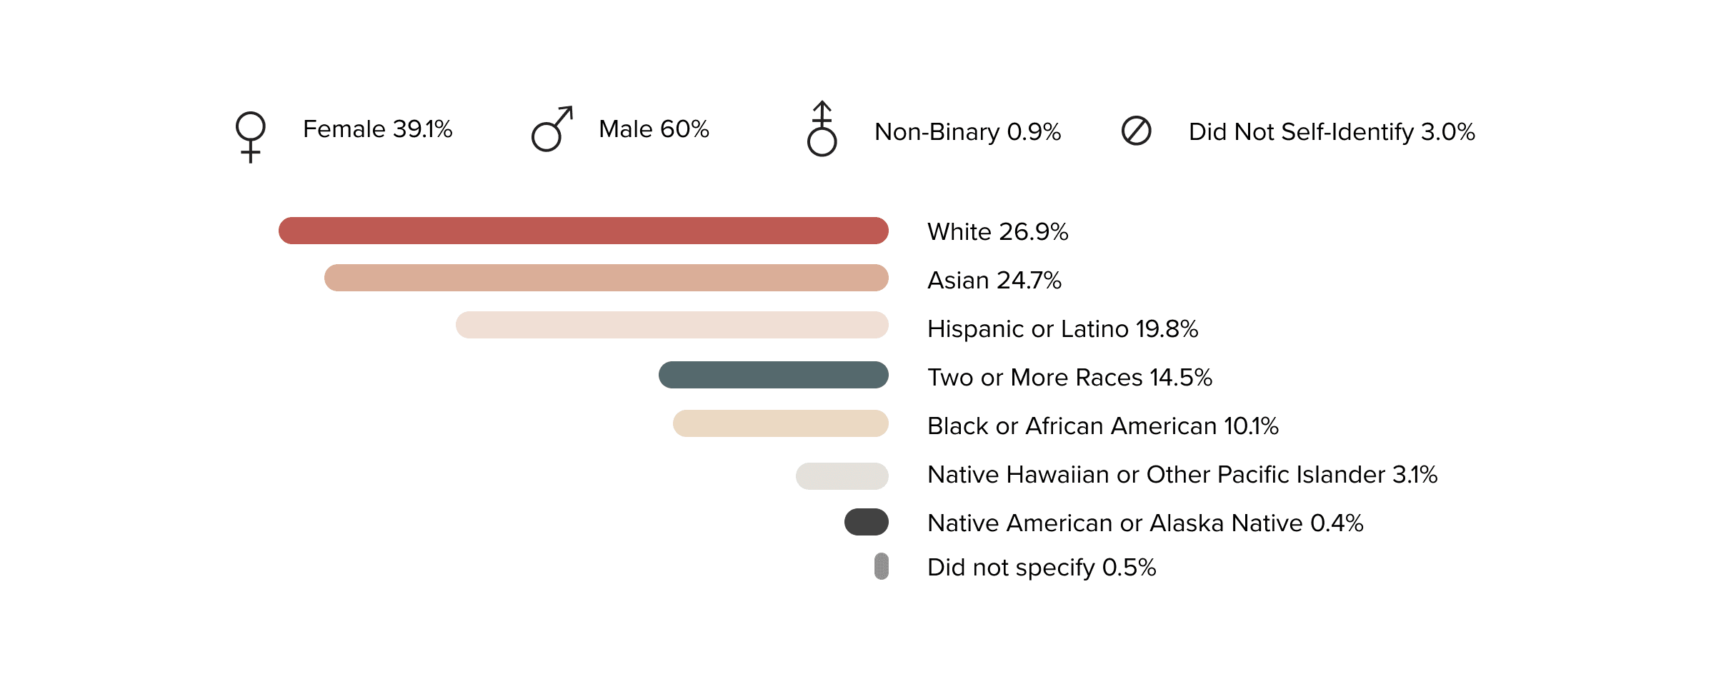The height and width of the screenshot is (674, 1726).
Task: Click the pale pink Hispanic or Latino bar
Action: tap(672, 325)
